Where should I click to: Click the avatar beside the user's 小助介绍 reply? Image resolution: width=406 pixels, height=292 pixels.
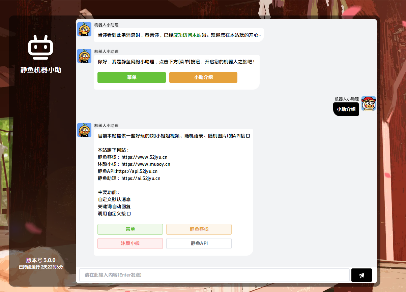click(368, 103)
